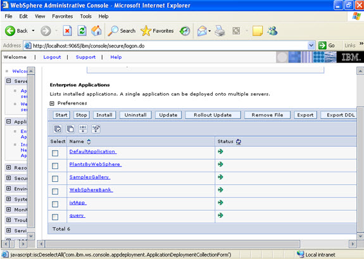Screen dimensions: 364x259
Task: Open the Tools menu
Action: click(x=85, y=16)
